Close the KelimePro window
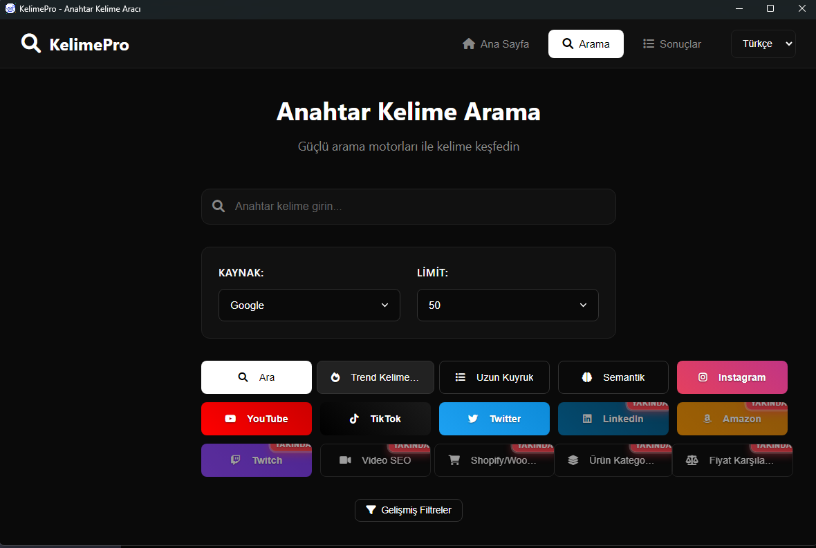This screenshot has width=816, height=548. (801, 9)
